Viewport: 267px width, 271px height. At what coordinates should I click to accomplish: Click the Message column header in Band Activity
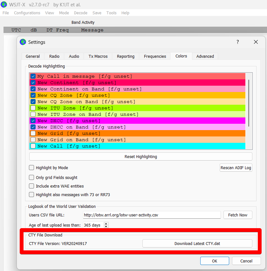tap(92, 30)
